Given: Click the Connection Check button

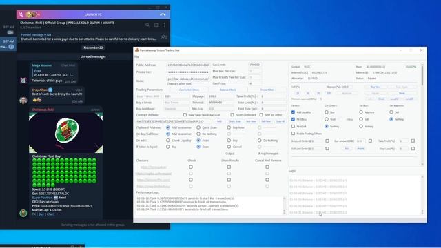Looking at the screenshot, I should click(189, 90).
